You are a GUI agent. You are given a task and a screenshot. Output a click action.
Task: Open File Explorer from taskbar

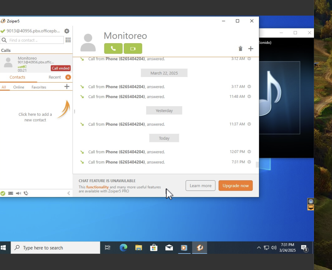pos(138,247)
